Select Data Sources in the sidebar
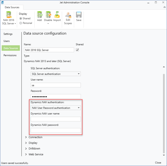 (11, 48)
